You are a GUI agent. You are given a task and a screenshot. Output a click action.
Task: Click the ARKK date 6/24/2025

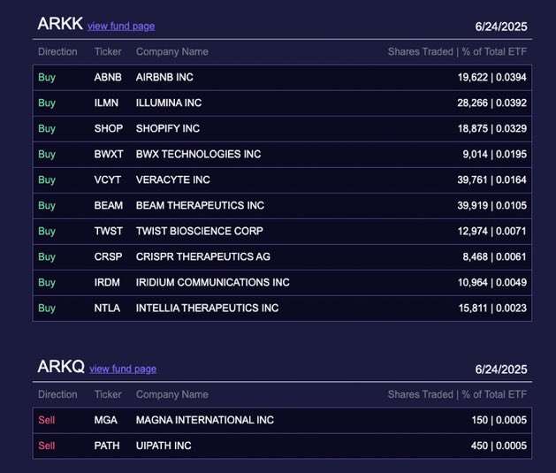pos(501,27)
